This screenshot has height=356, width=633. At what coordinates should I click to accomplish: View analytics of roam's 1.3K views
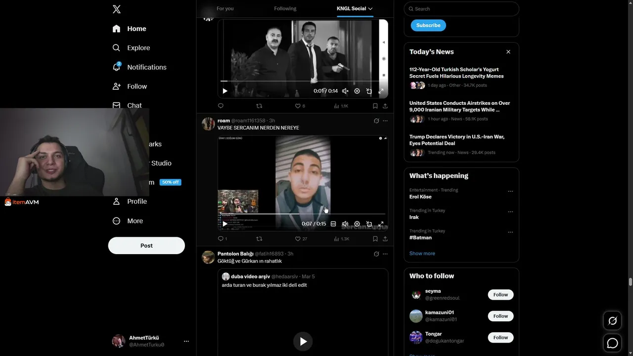(x=342, y=239)
